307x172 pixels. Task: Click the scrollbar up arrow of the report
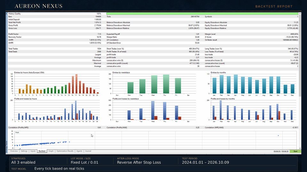click(x=300, y=14)
